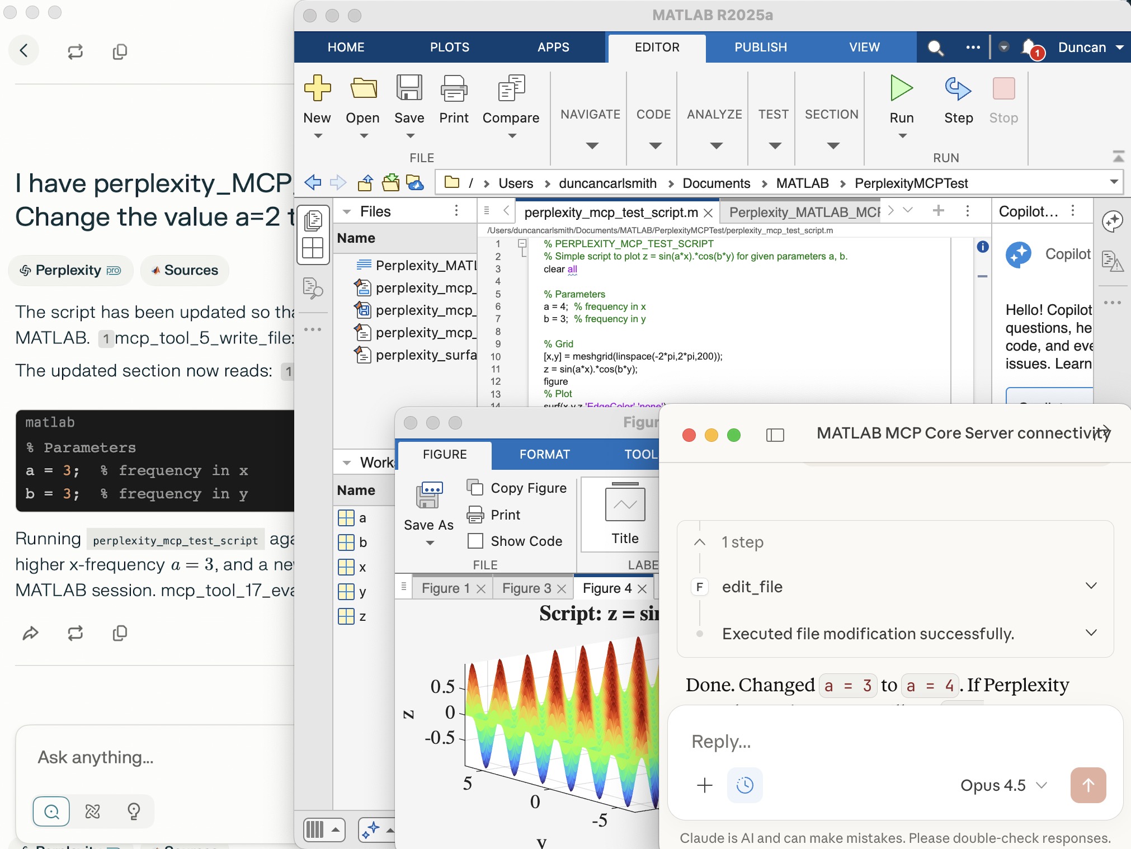Click the Copy Figure icon
This screenshot has height=849, width=1131.
pyautogui.click(x=475, y=488)
